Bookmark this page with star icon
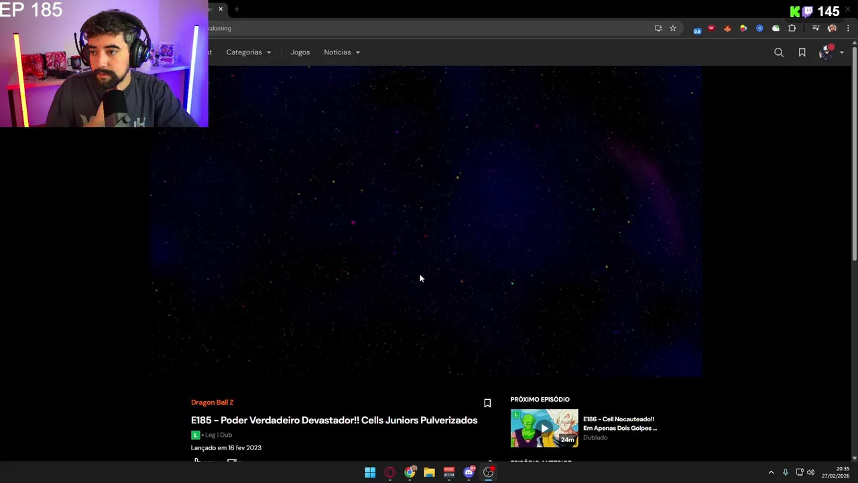Screen dimensions: 858x483 pos(673,28)
